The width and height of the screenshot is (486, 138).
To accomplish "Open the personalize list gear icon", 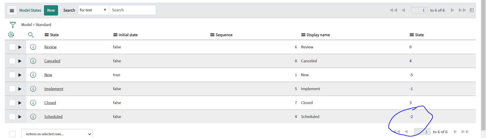I will (11, 35).
